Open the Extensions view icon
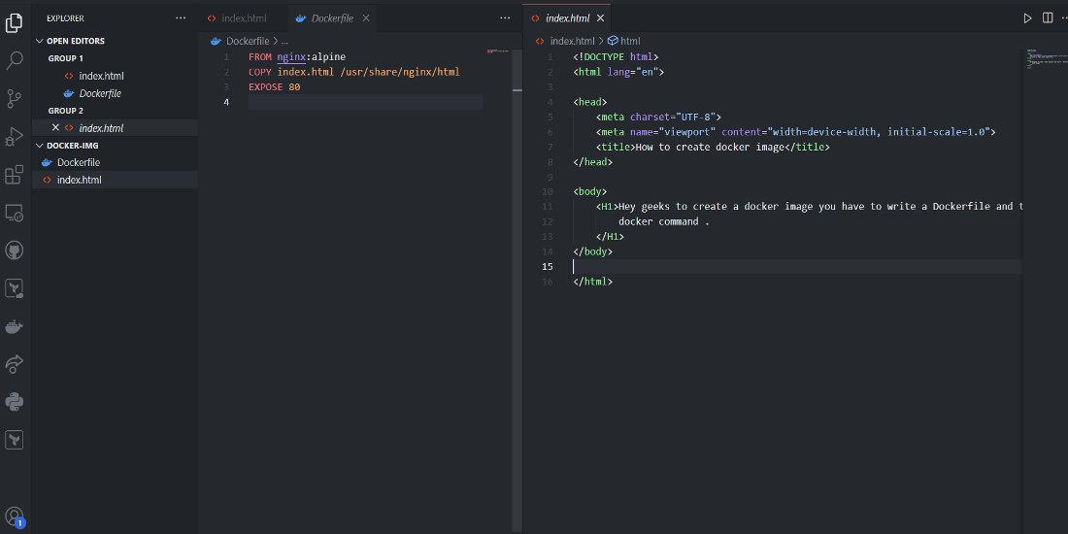1068x534 pixels. point(14,175)
